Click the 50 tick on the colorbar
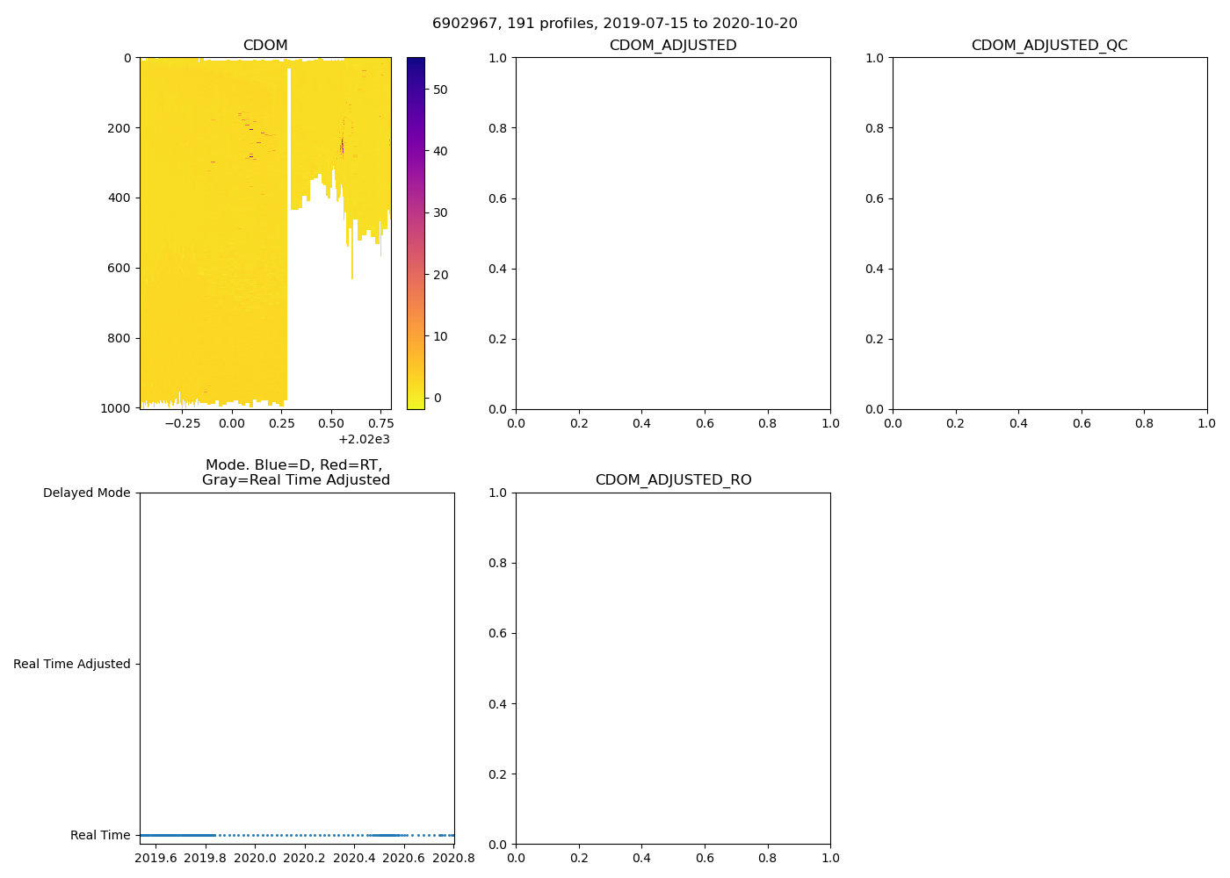The image size is (1230, 878). [440, 90]
